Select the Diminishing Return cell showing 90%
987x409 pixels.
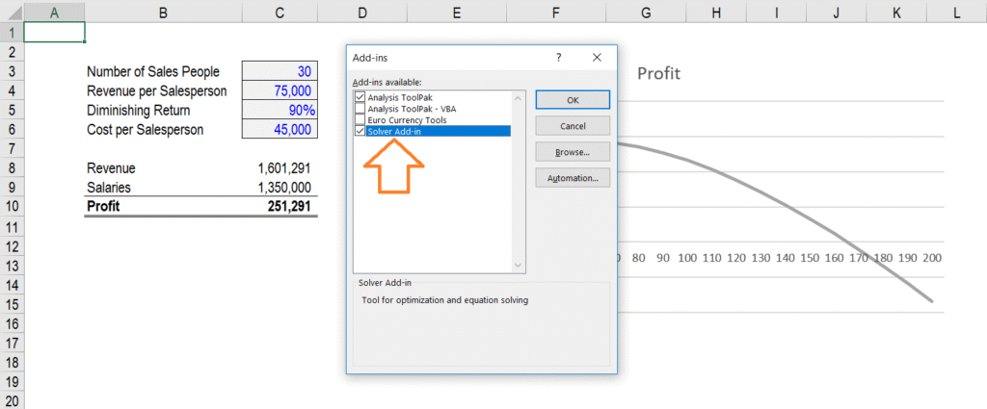[x=280, y=110]
